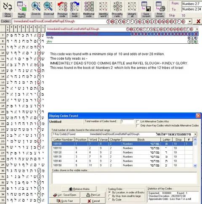
Task: Click the Total number of Codes found field
Action: point(128,122)
